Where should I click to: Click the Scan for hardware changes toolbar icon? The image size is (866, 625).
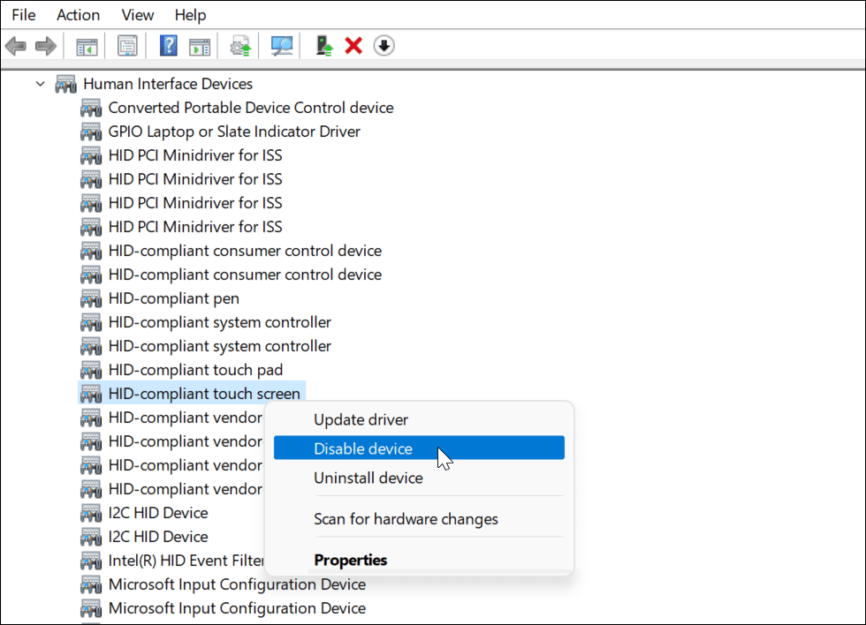(x=281, y=44)
